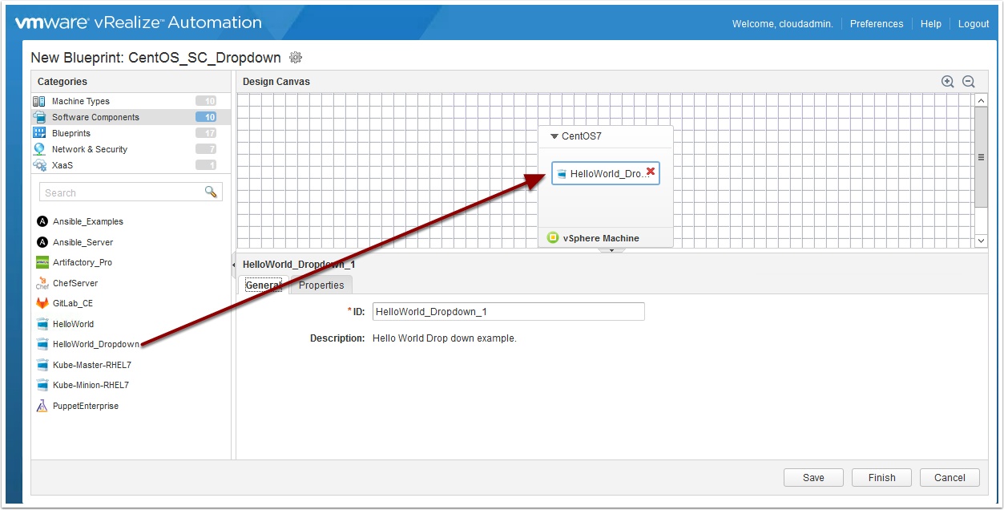
Task: Click the Ansible_Examples component icon
Action: [42, 221]
